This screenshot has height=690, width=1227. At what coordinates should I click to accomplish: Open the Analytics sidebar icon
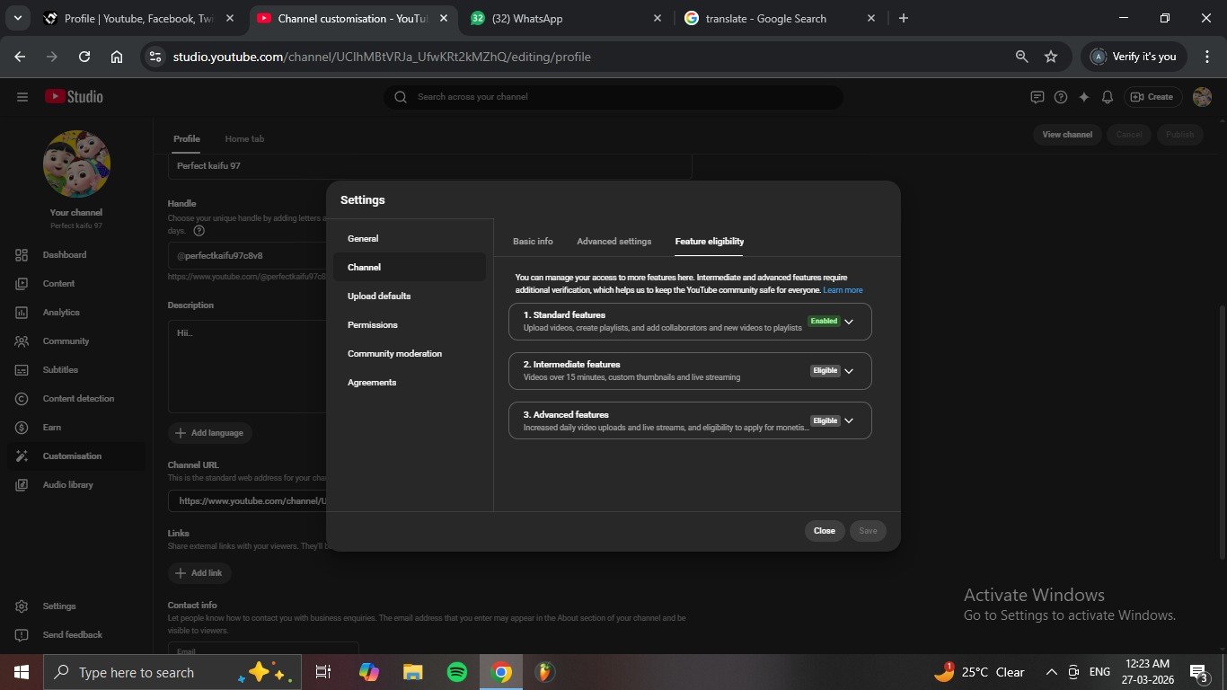(22, 313)
